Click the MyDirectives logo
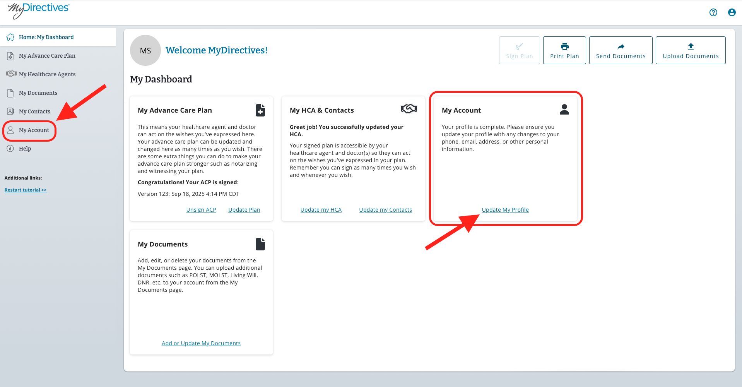This screenshot has height=387, width=742. 38,10
